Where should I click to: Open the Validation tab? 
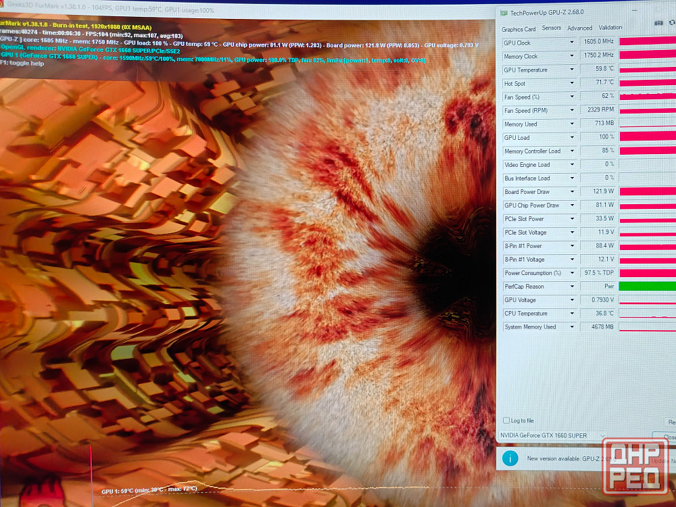(x=610, y=28)
